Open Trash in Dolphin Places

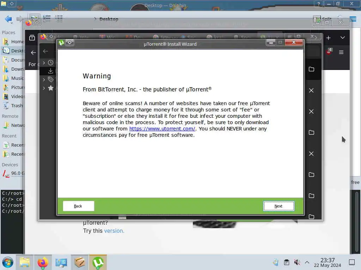[x=13, y=105]
